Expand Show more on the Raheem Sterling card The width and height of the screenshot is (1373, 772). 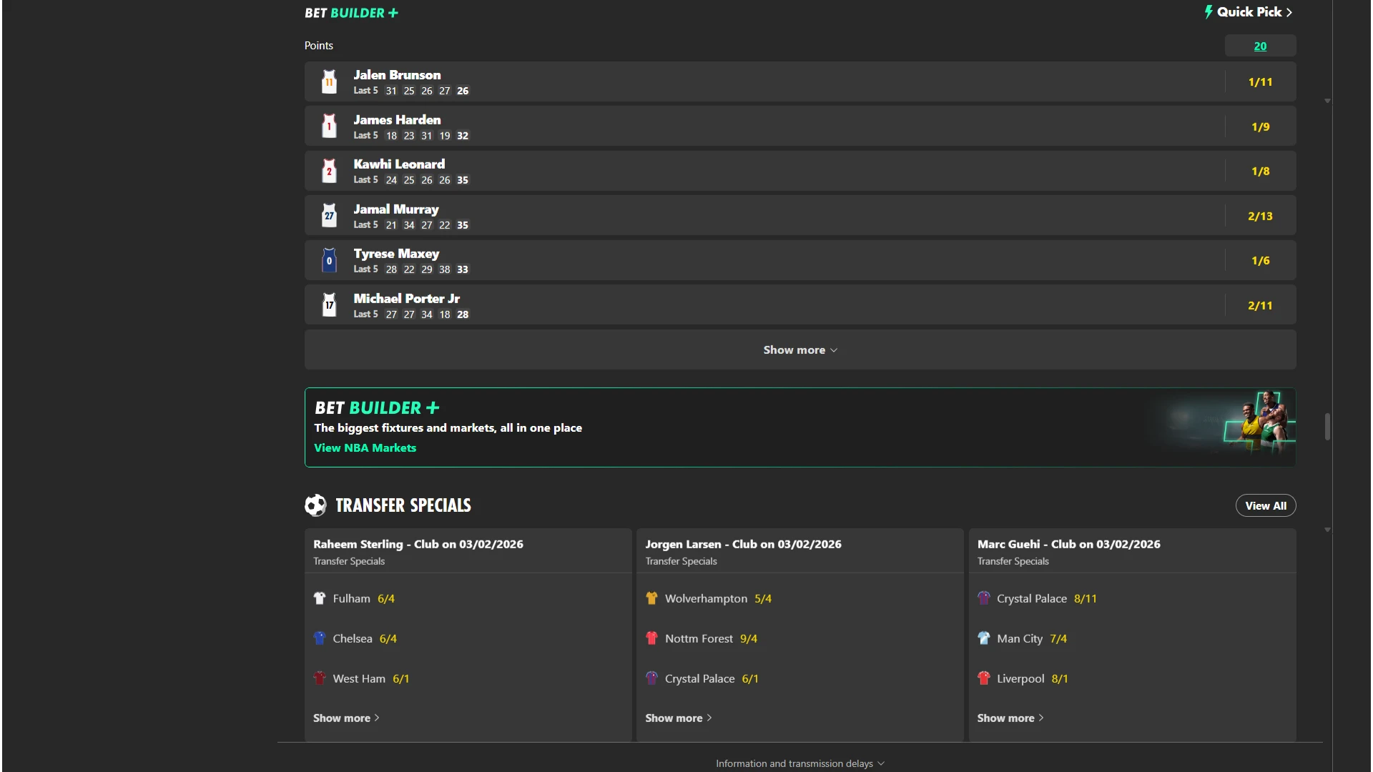click(x=345, y=718)
